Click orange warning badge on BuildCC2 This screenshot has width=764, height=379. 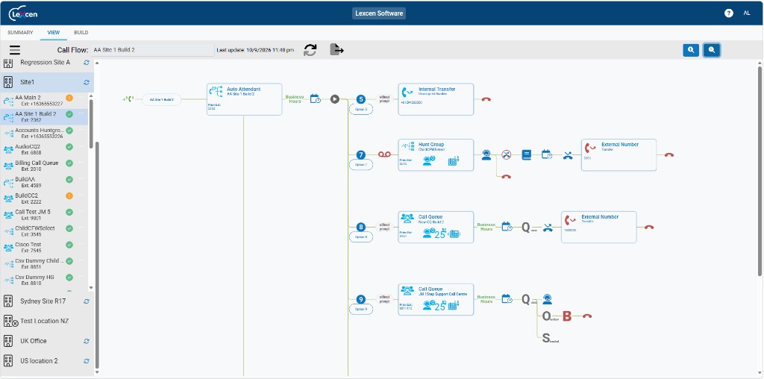coord(69,195)
